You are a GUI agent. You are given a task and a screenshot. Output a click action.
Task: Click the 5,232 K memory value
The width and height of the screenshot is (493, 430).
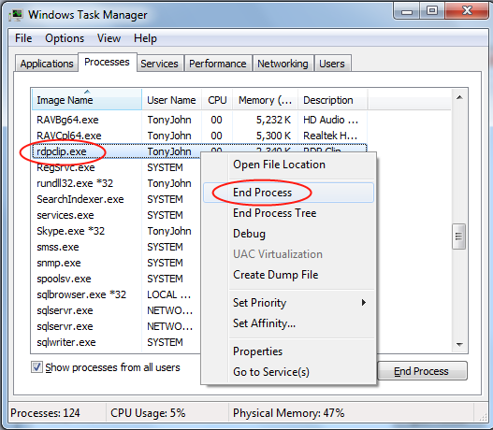pyautogui.click(x=273, y=120)
